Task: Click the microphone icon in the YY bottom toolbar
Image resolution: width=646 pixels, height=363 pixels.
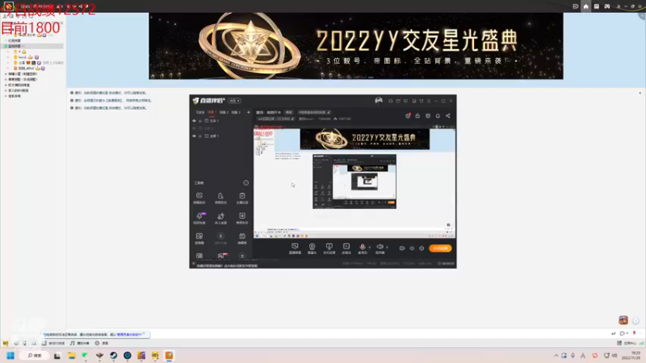Action: pos(25,343)
